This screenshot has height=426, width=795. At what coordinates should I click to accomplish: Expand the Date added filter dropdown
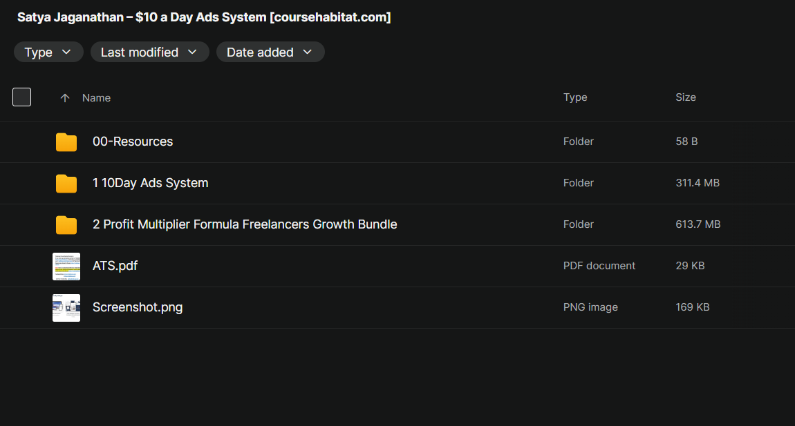click(x=270, y=52)
